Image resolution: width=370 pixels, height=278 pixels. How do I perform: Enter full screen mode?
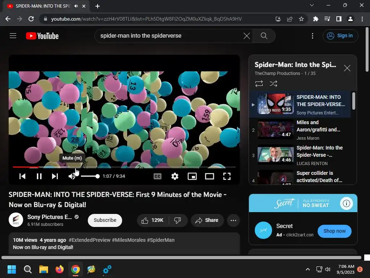click(227, 176)
